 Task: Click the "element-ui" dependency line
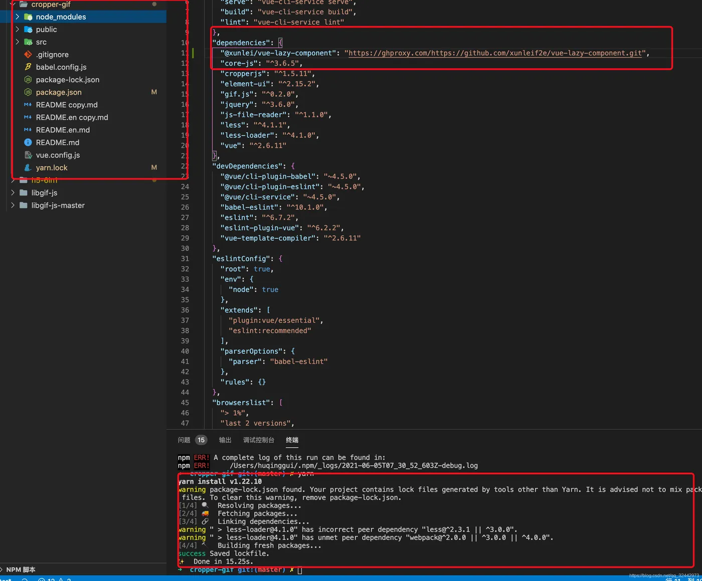(x=270, y=84)
